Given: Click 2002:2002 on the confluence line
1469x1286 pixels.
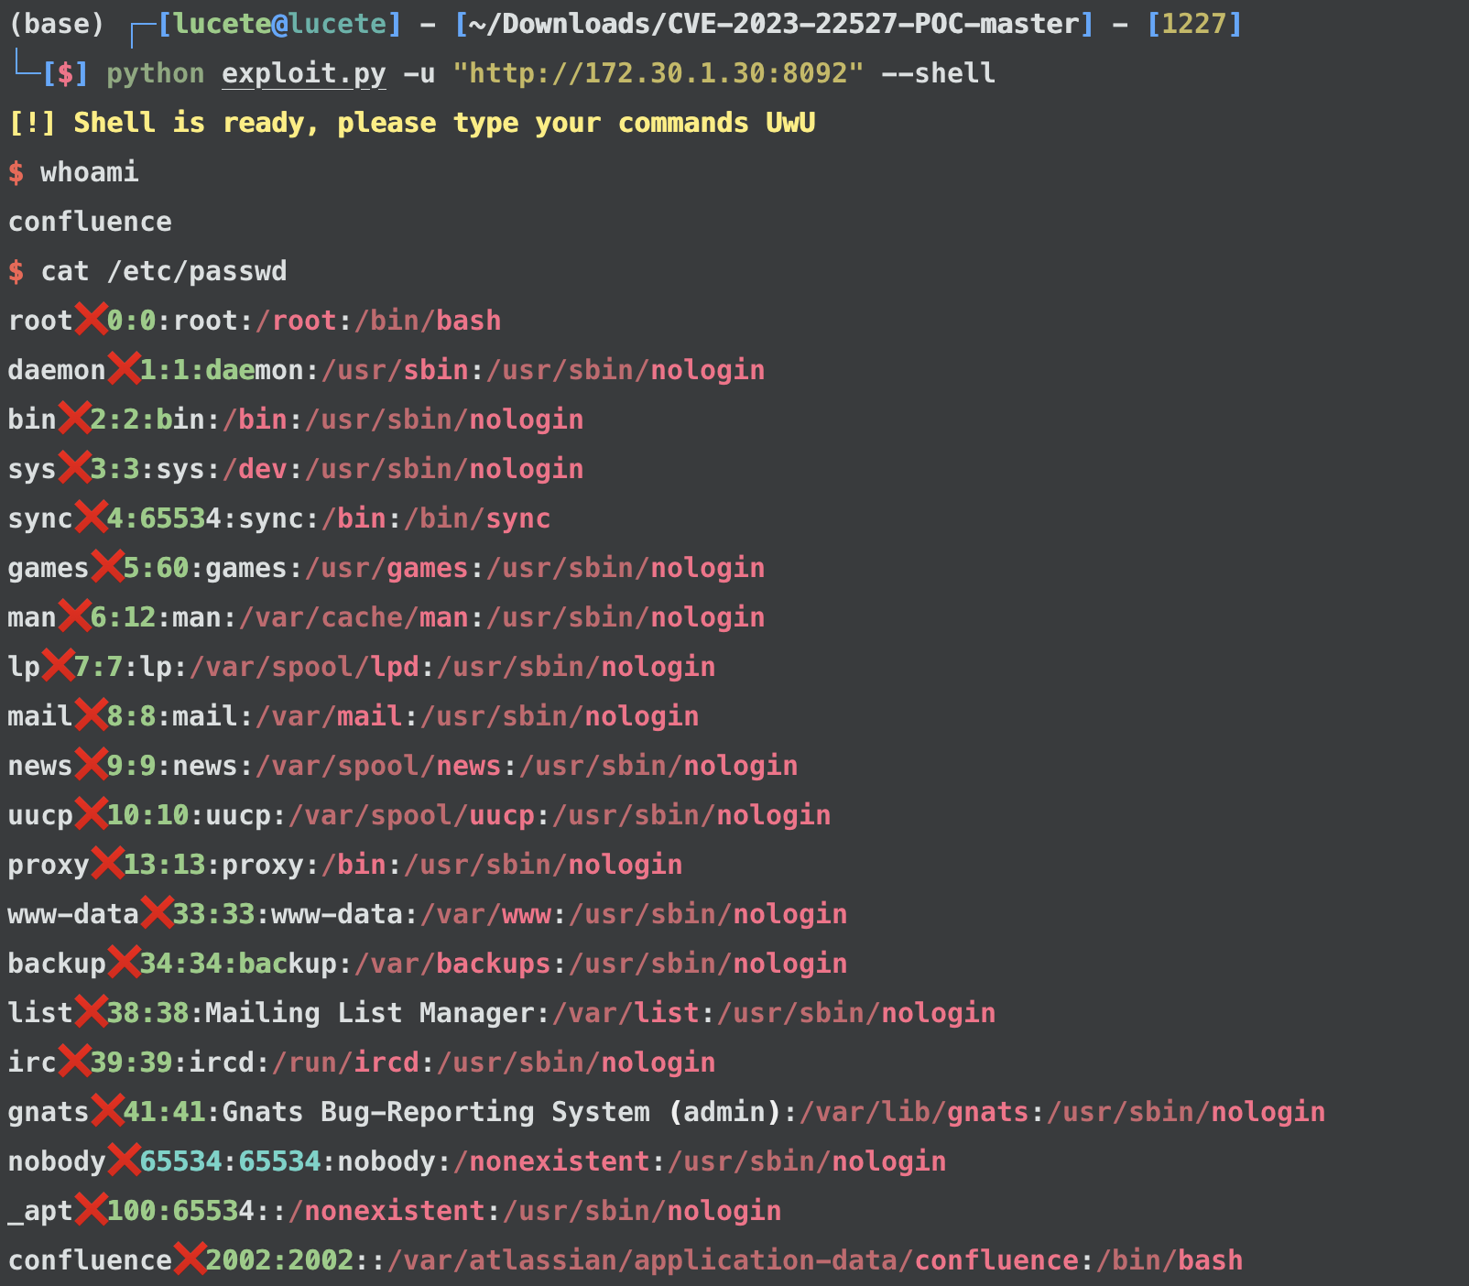Looking at the screenshot, I should pos(279,1260).
